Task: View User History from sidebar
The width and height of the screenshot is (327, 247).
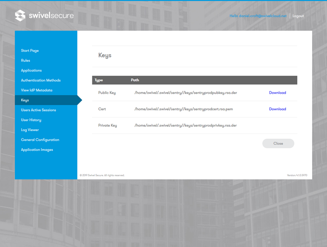Action: pyautogui.click(x=31, y=120)
